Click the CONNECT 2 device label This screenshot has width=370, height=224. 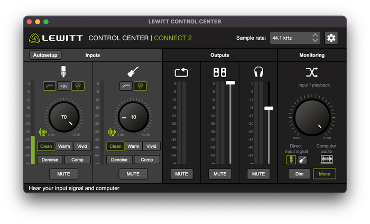pyautogui.click(x=173, y=38)
